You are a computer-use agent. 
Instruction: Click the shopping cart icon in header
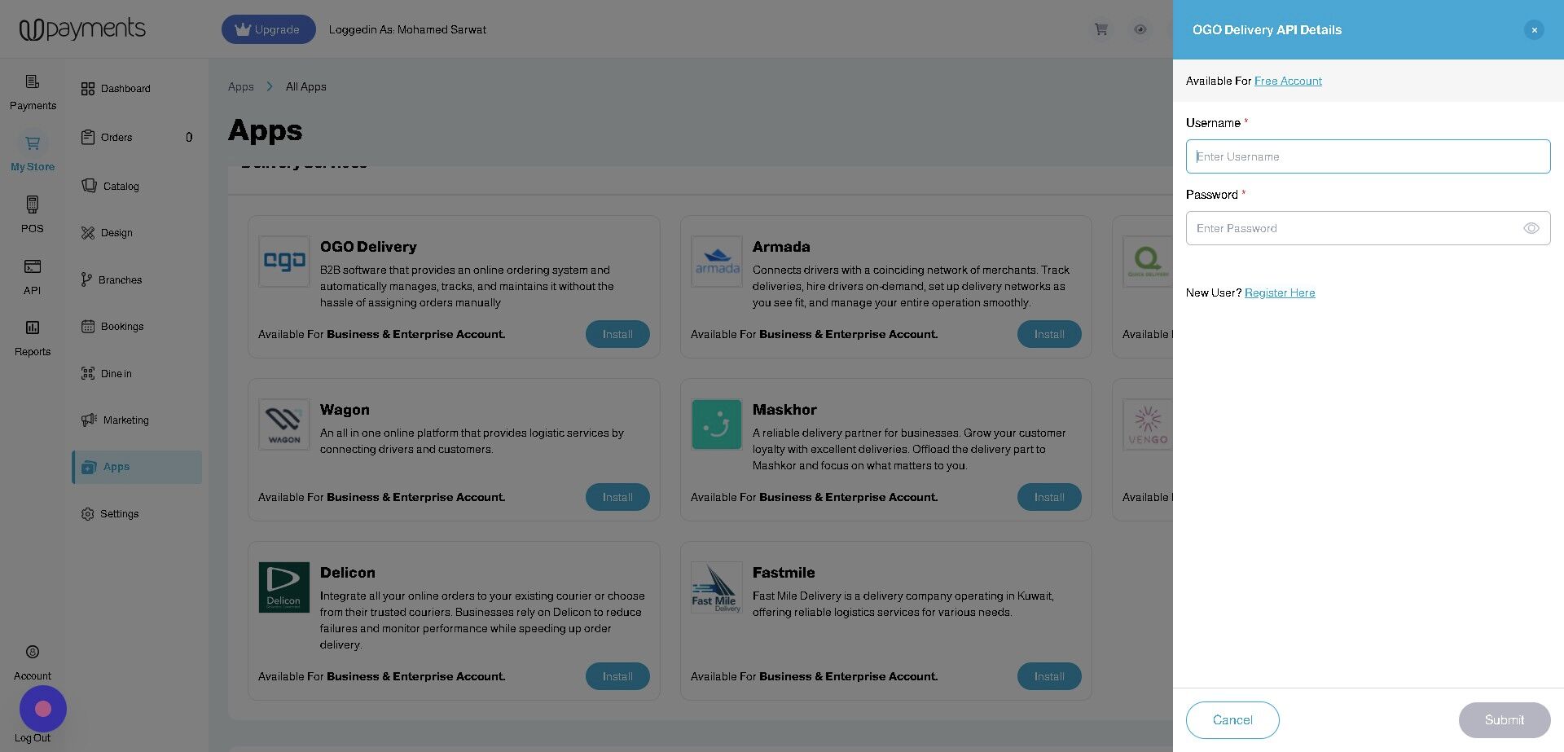[1101, 29]
